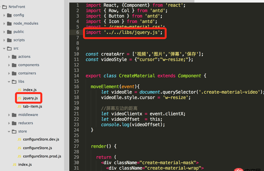Screen dimensions: 264x171
Task: Click 'react' string on line 1
Action: [175, 5]
